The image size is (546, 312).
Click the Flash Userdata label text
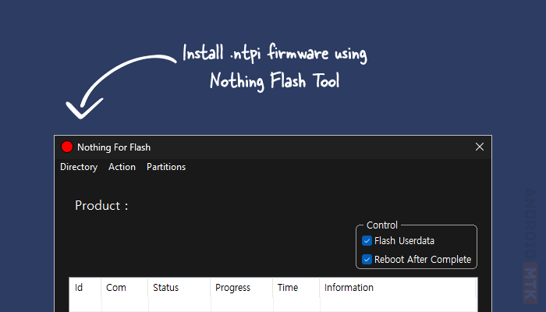coord(404,241)
